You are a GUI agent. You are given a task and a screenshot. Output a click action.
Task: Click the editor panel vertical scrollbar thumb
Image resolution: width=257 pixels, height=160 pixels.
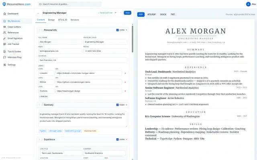(x=133, y=39)
